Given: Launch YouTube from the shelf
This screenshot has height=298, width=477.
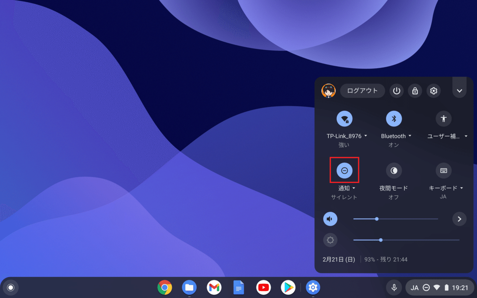Looking at the screenshot, I should pos(263,287).
